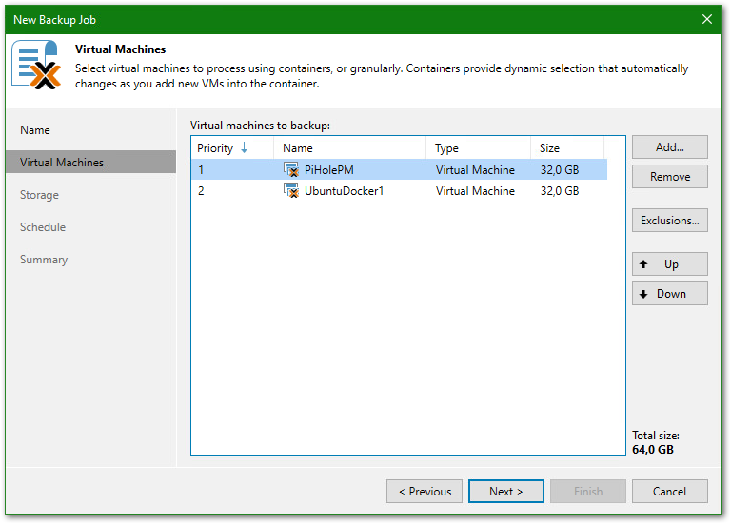Select the Virtual Machines wizard step

(62, 163)
